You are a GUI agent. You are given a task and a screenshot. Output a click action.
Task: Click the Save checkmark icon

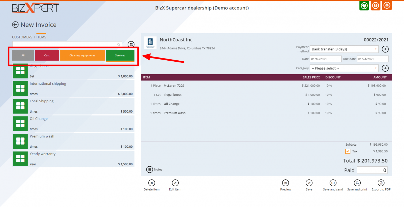309,183
